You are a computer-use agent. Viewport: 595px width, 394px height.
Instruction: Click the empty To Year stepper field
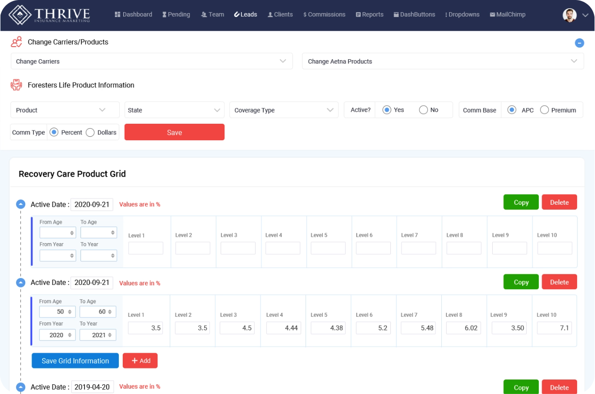tap(99, 255)
